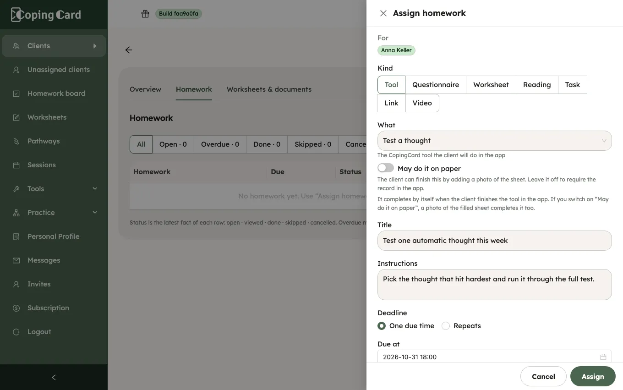
Task: Click the Pathways sidebar icon
Action: coord(16,141)
